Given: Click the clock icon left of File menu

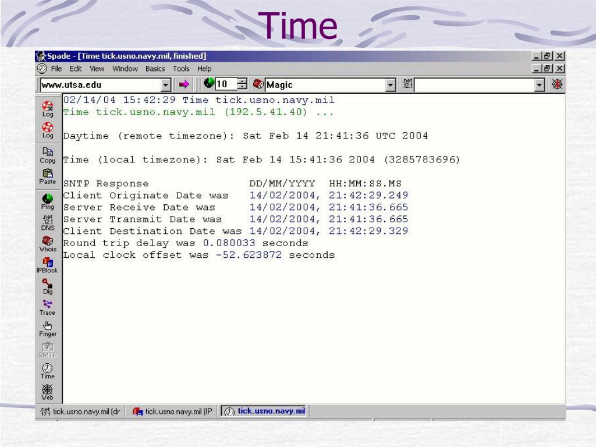Looking at the screenshot, I should tap(42, 69).
